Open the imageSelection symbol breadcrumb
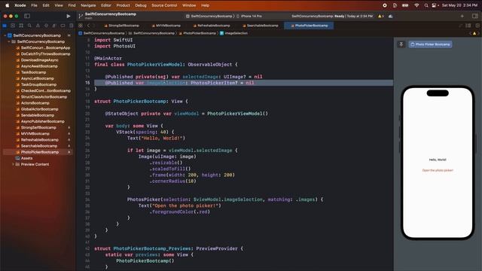Viewport: 482px width, 271px height. [233, 33]
